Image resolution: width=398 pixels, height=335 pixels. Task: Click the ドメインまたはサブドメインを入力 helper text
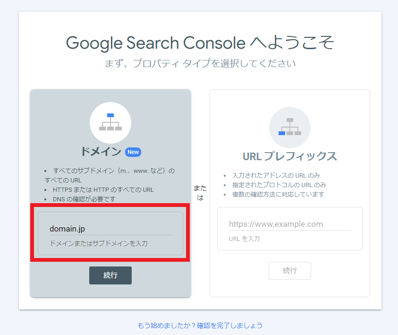pos(99,243)
